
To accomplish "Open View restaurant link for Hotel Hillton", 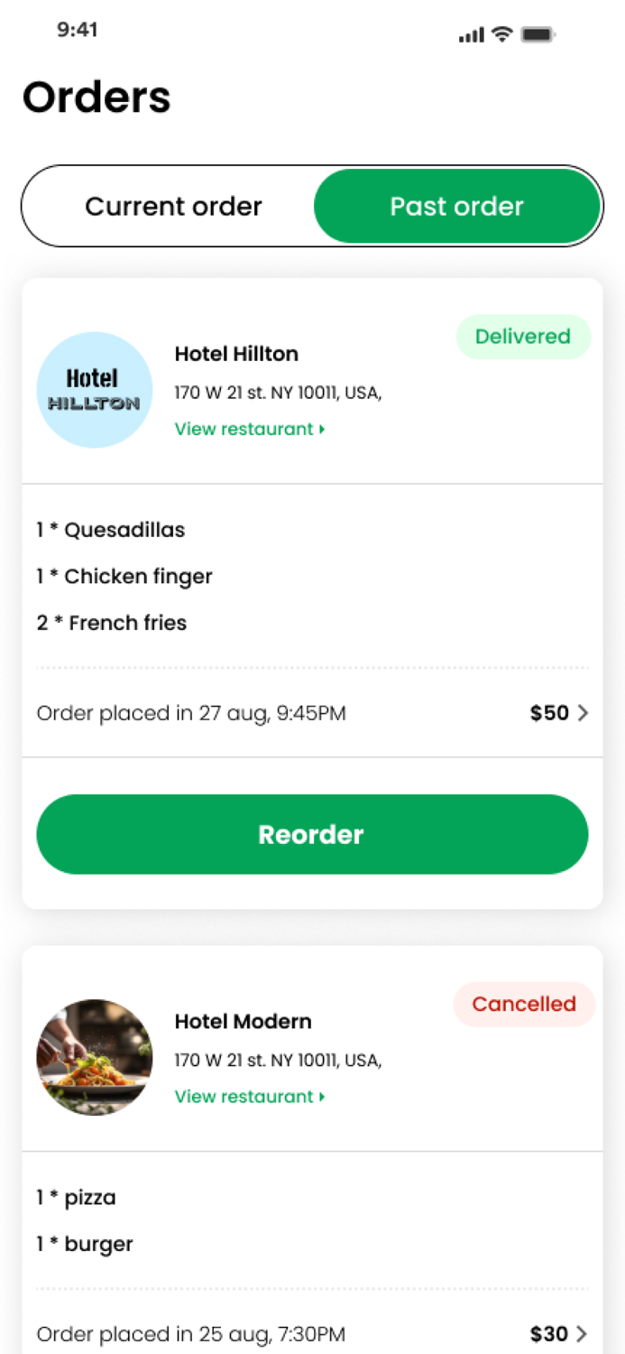I will [242, 429].
